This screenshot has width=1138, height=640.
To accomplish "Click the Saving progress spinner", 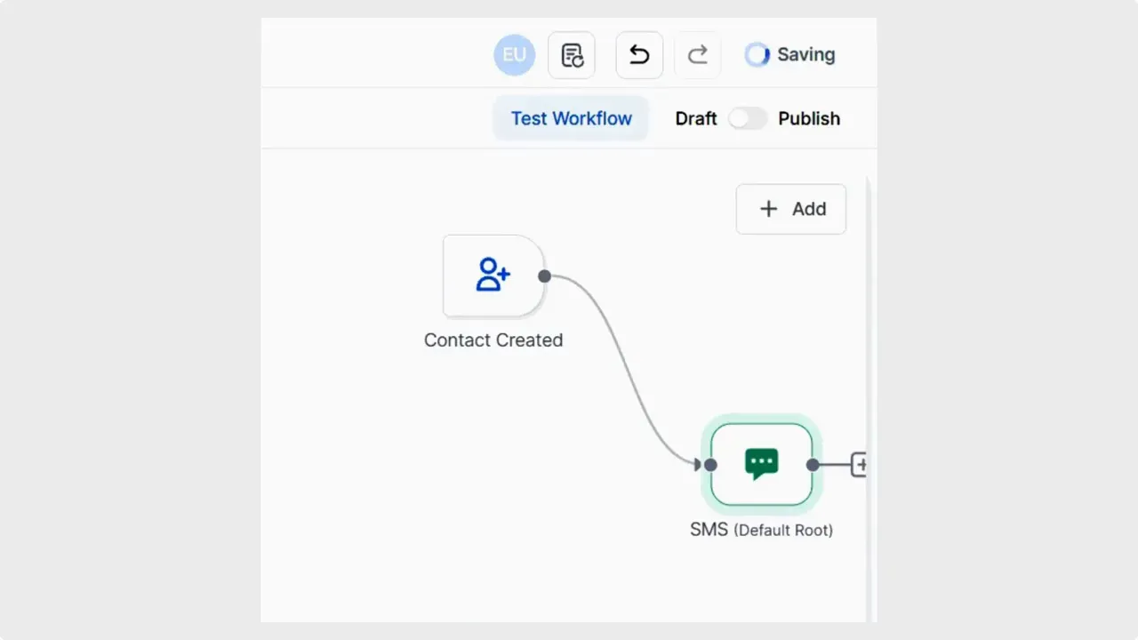I will [x=757, y=54].
